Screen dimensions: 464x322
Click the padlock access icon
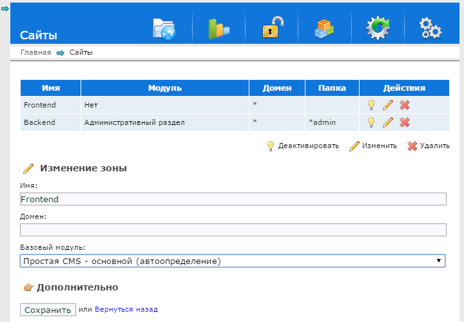click(273, 27)
